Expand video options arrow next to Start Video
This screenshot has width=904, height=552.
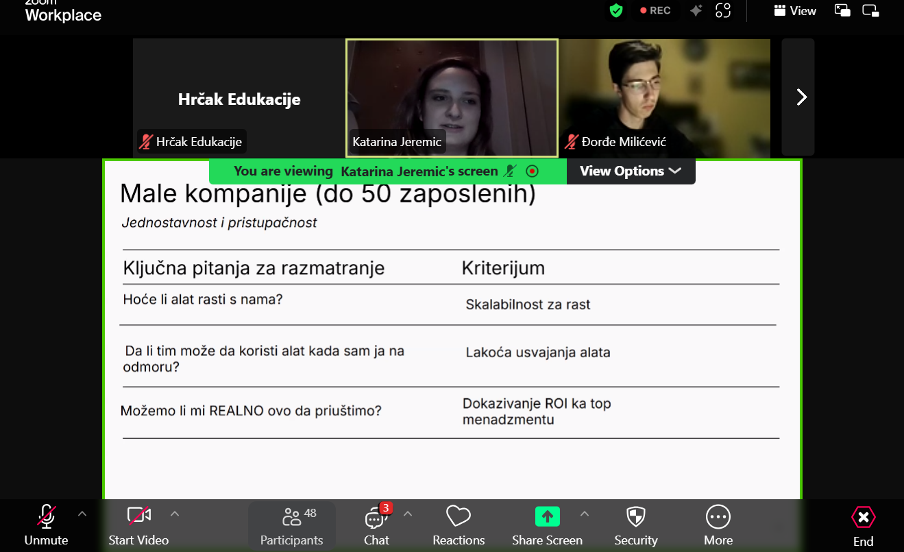tap(175, 514)
